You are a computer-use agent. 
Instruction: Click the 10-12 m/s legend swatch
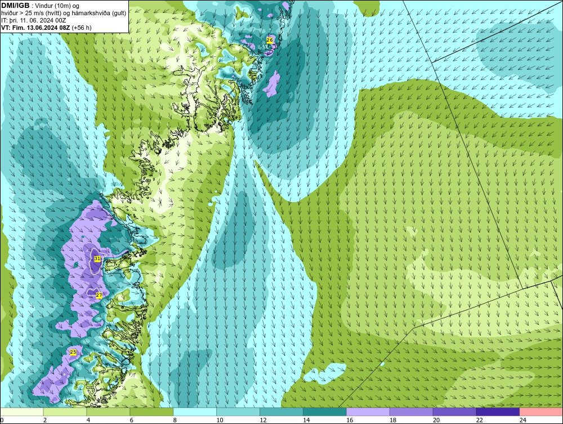238,412
